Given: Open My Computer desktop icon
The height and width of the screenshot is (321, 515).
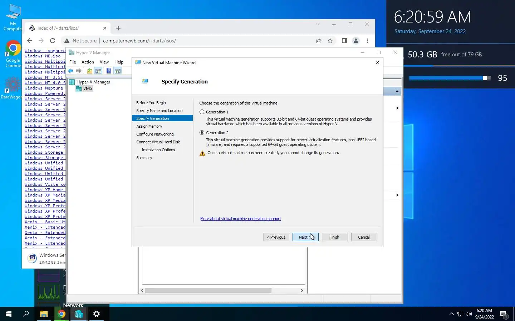Looking at the screenshot, I should click(x=13, y=17).
